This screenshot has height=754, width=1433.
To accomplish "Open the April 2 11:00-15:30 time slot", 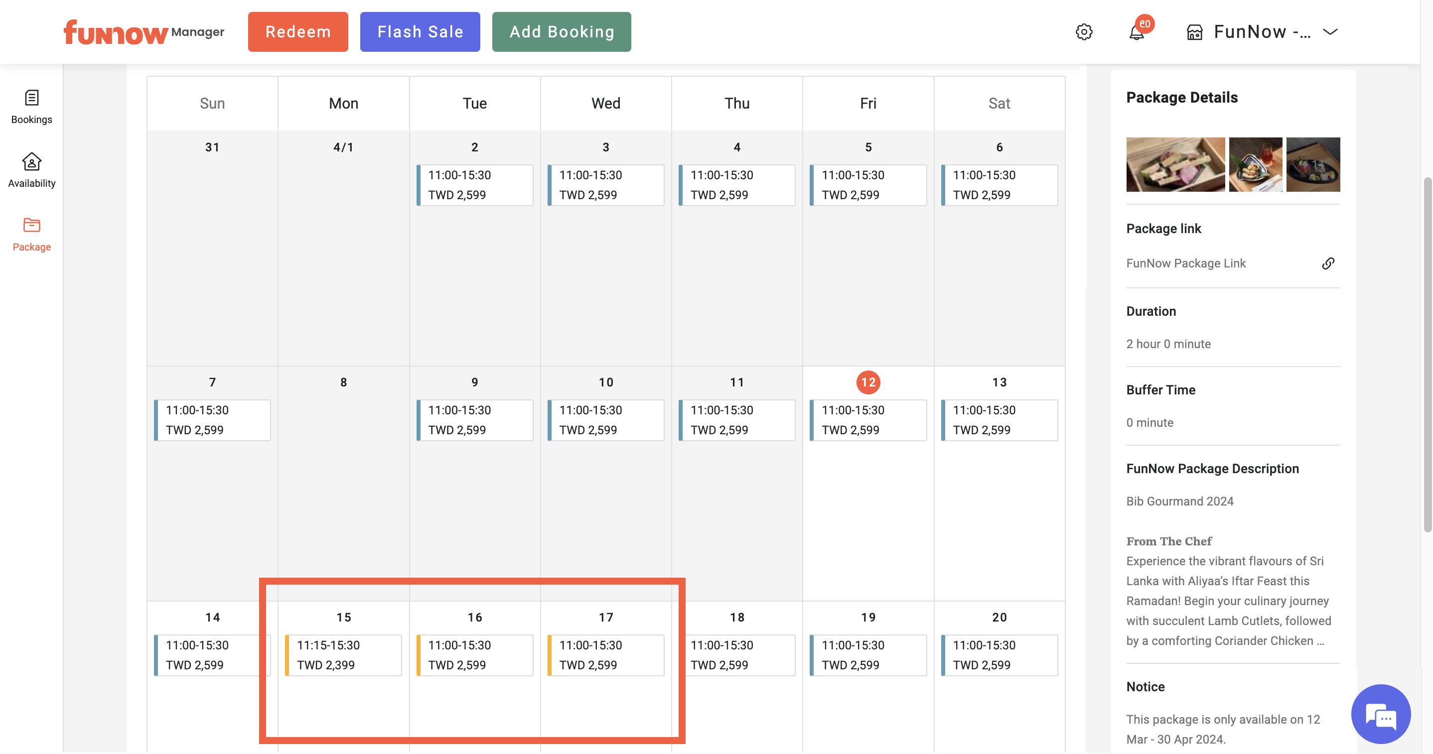I will click(474, 185).
